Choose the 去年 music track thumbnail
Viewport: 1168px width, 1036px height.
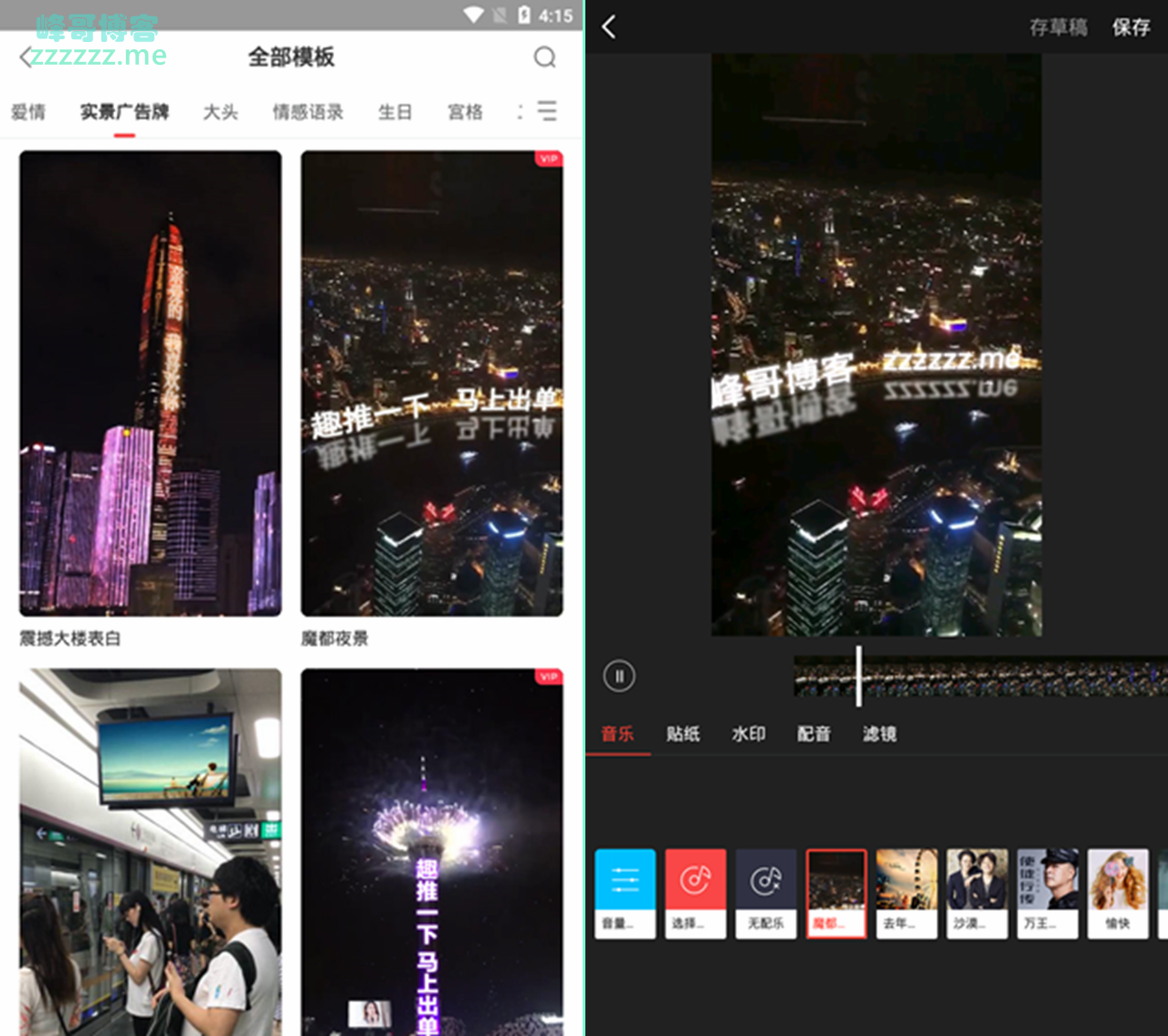tap(907, 893)
